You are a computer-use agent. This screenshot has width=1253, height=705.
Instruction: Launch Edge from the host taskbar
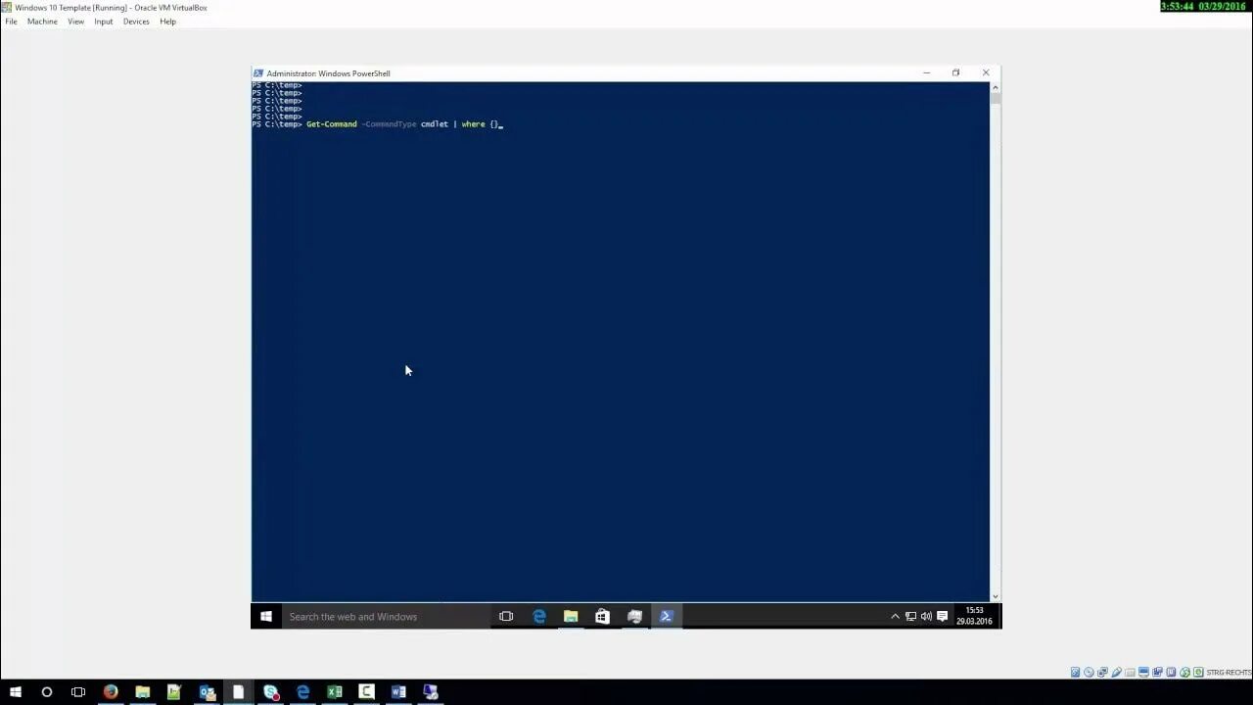click(302, 692)
